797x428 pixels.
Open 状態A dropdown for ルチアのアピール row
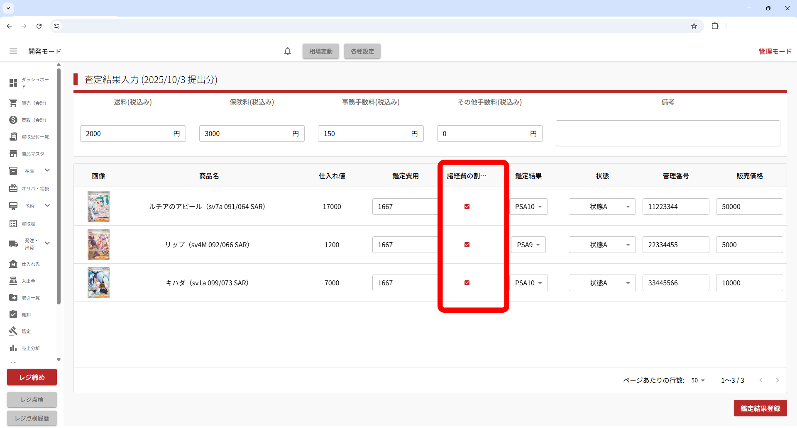(x=602, y=207)
